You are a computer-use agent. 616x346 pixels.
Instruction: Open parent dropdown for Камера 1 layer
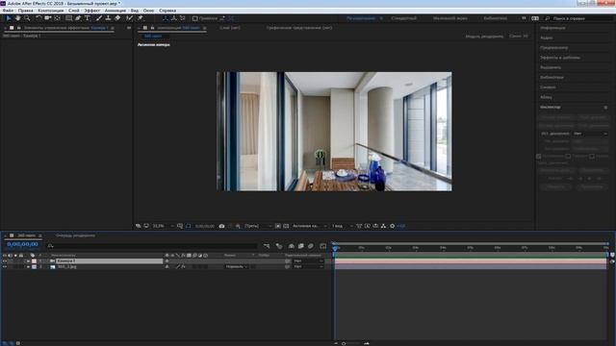308,260
